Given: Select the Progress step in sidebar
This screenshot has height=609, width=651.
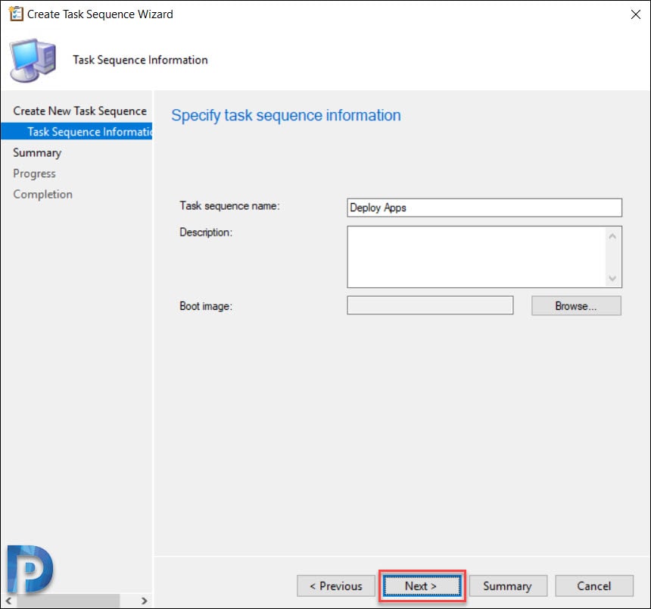Looking at the screenshot, I should pyautogui.click(x=35, y=173).
